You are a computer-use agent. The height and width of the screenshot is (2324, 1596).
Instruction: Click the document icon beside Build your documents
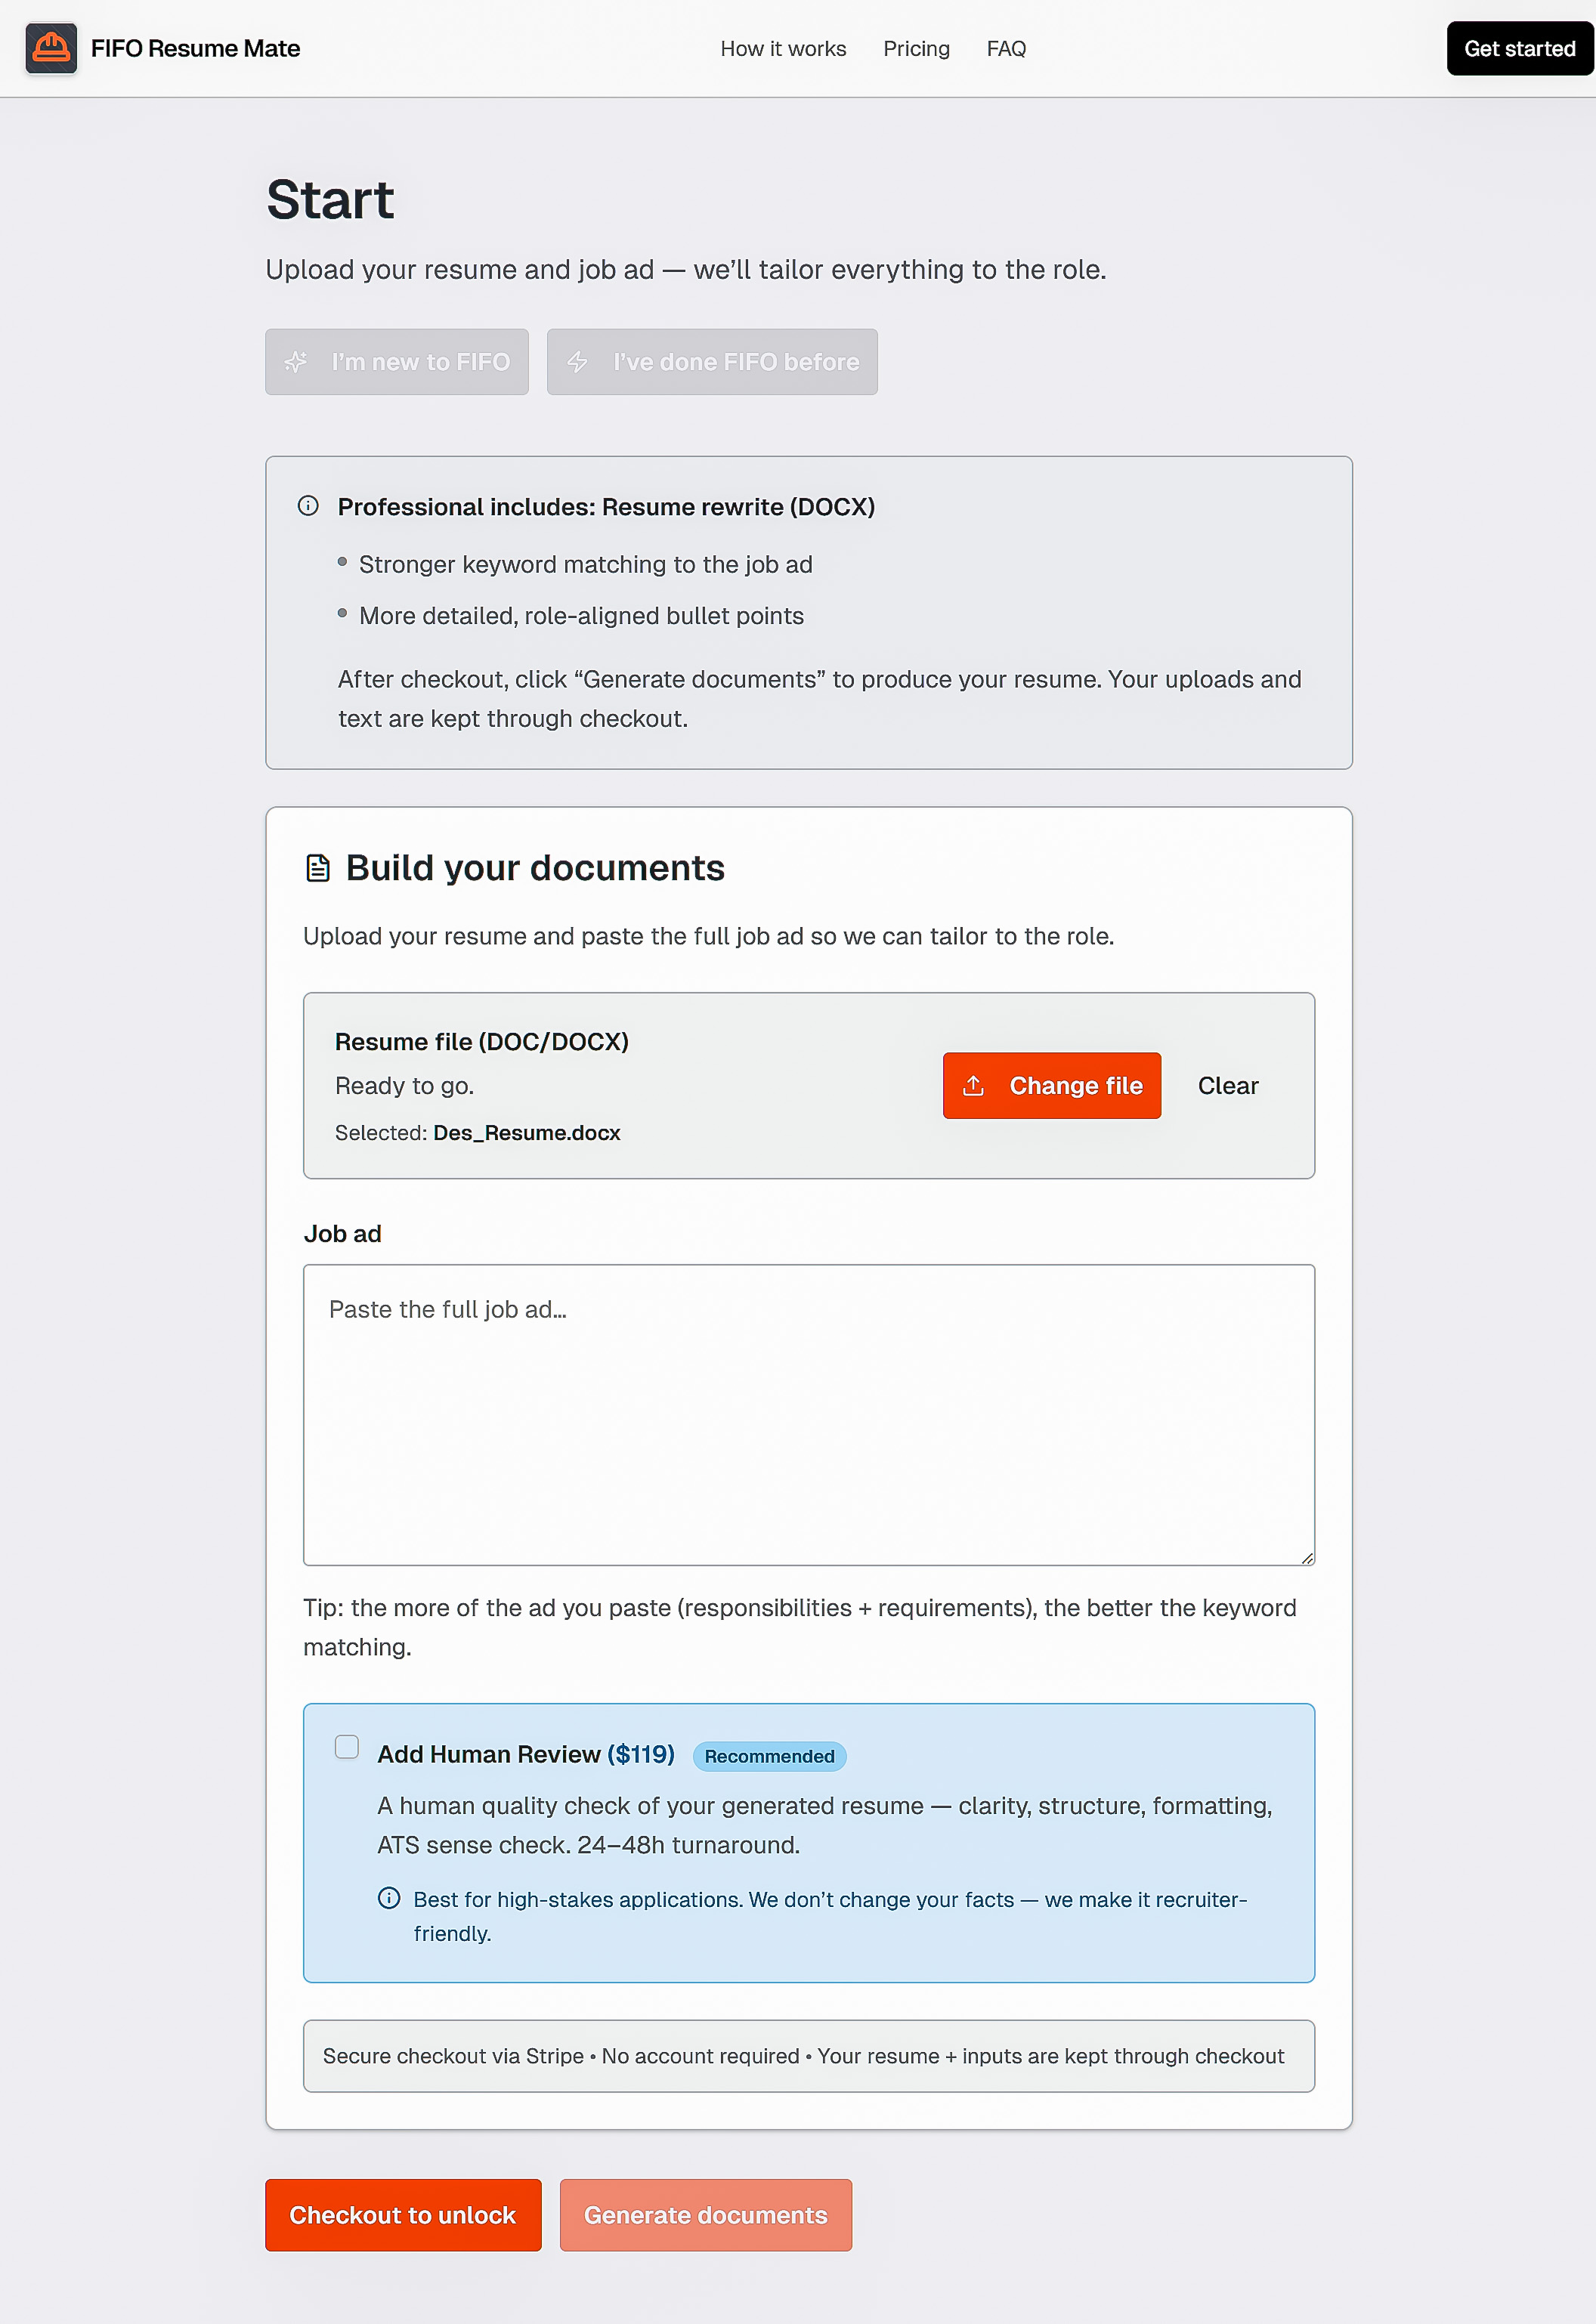click(318, 868)
